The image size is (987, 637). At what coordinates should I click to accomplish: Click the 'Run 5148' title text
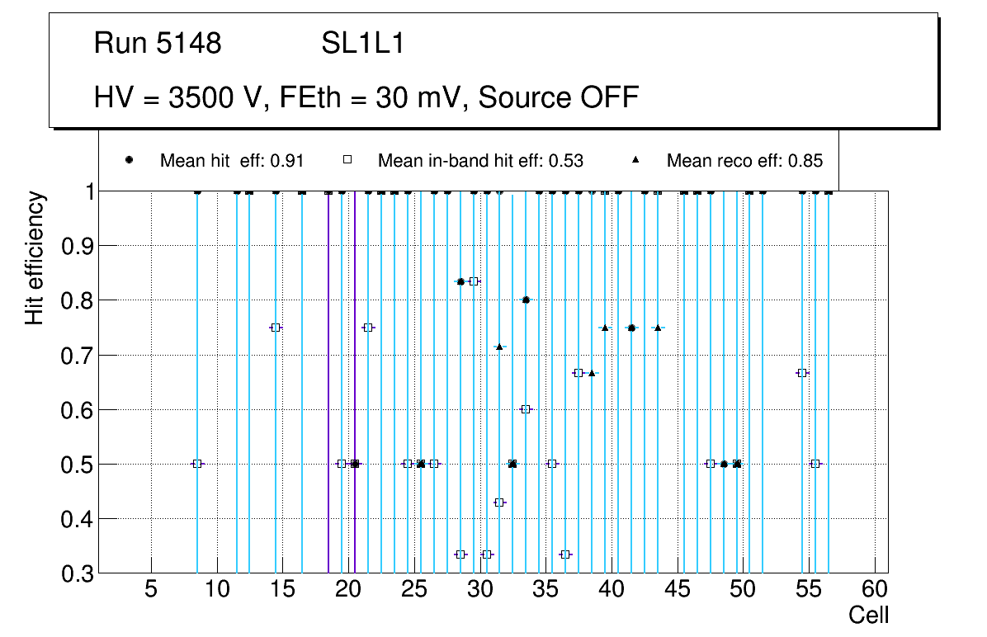(x=158, y=44)
